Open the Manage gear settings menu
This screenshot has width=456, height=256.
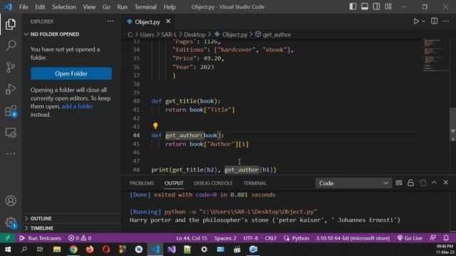[11, 223]
